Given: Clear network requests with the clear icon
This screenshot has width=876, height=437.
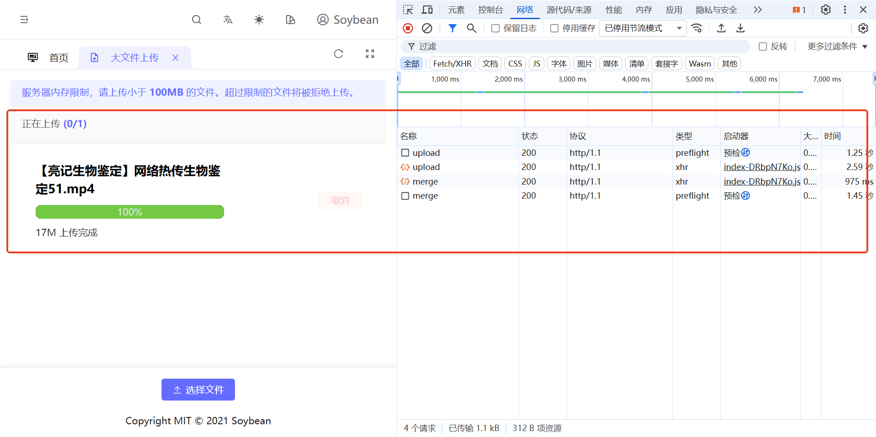Looking at the screenshot, I should click(x=427, y=28).
